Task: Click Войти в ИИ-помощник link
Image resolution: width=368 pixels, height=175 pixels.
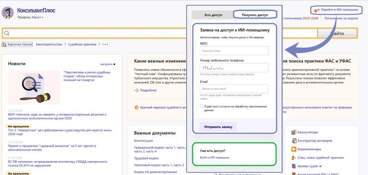Action: (215, 157)
